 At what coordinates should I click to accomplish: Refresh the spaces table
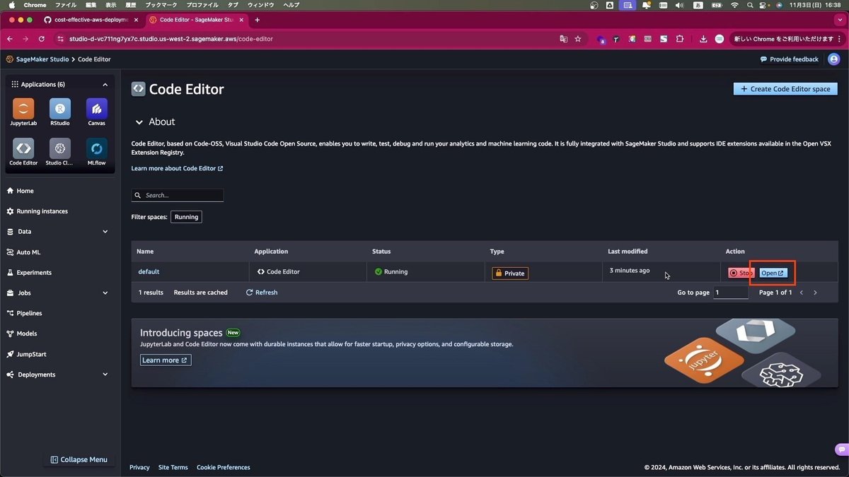(262, 293)
